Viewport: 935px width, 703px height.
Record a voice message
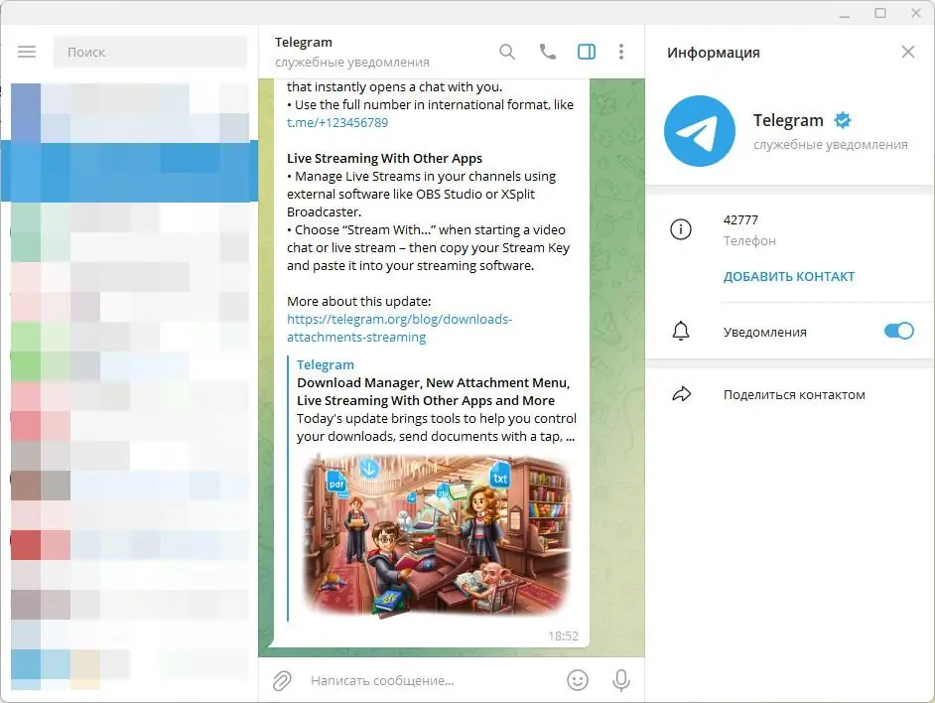[x=621, y=680]
